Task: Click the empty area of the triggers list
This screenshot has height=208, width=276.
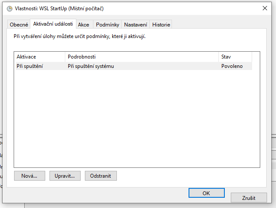Action: click(137, 120)
